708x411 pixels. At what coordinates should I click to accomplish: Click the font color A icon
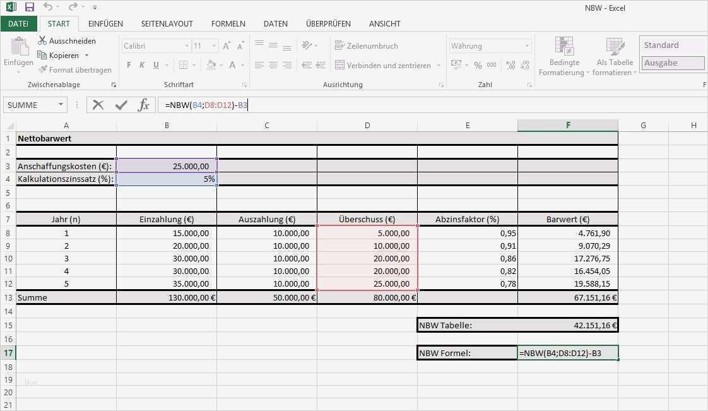pos(232,65)
